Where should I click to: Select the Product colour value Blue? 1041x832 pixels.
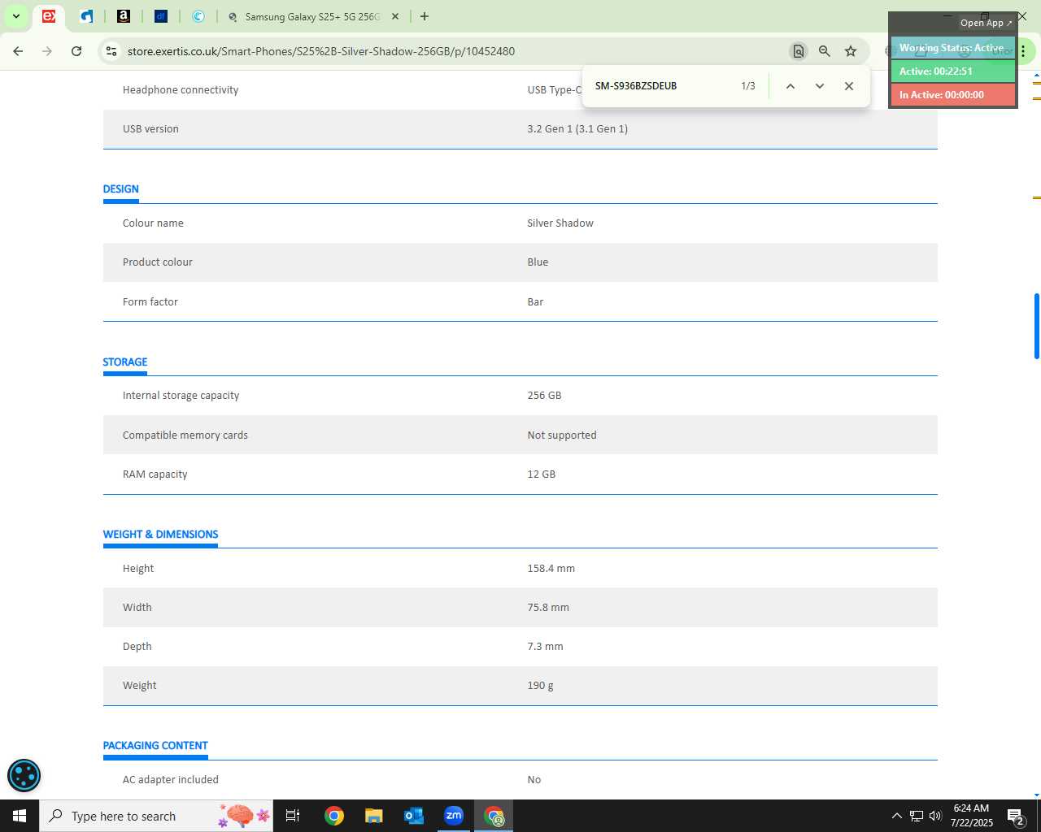(x=538, y=262)
